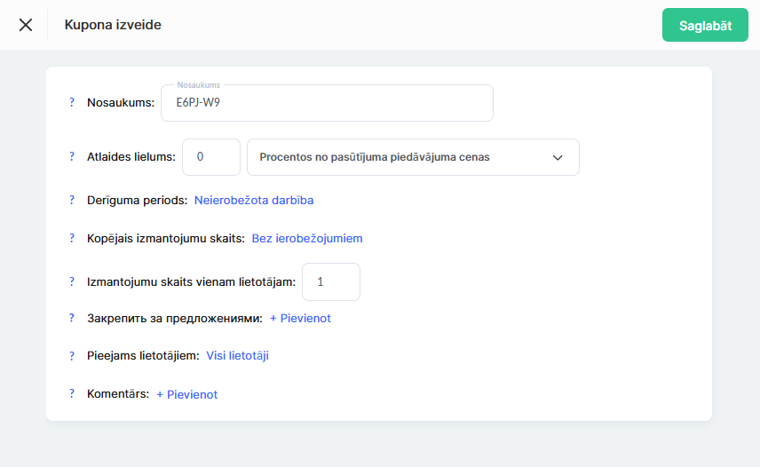Show help for Pieejams lietotājiem
760x467 pixels.
click(x=72, y=355)
